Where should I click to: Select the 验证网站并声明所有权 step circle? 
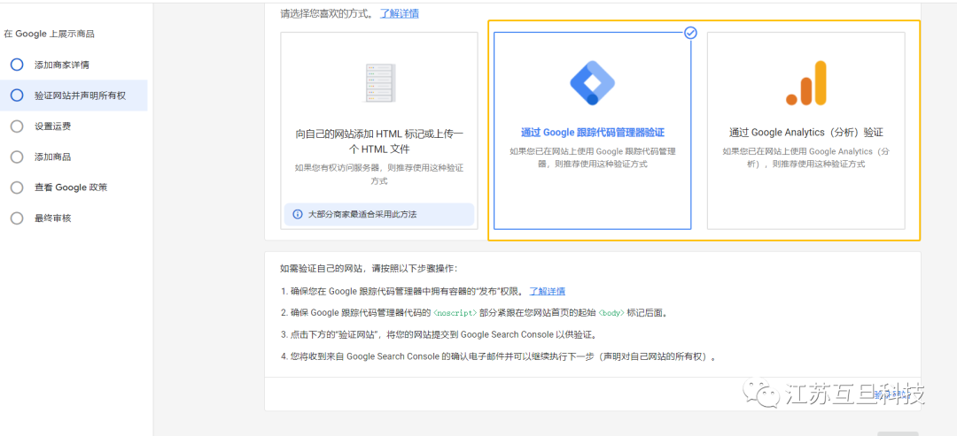17,96
